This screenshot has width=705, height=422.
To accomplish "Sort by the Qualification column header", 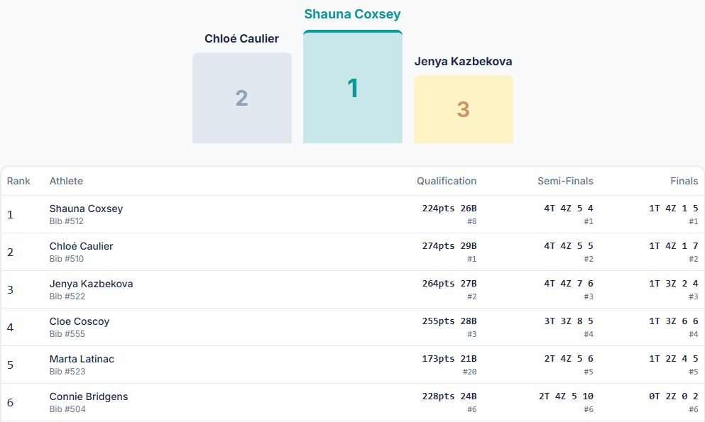I will point(447,181).
